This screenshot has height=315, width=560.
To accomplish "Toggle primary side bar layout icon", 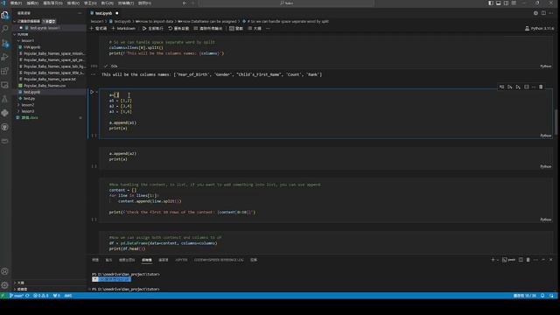I will 491,3.
